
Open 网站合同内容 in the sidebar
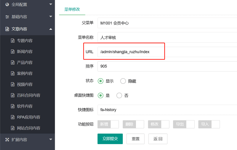coord(28,128)
